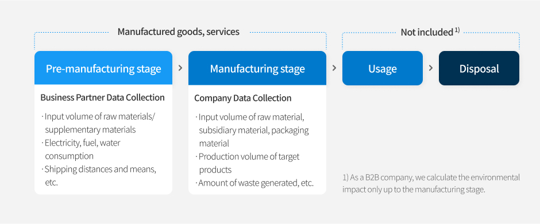Image resolution: width=540 pixels, height=224 pixels.
Task: Click the Manufacturing stage header box
Action: point(257,68)
